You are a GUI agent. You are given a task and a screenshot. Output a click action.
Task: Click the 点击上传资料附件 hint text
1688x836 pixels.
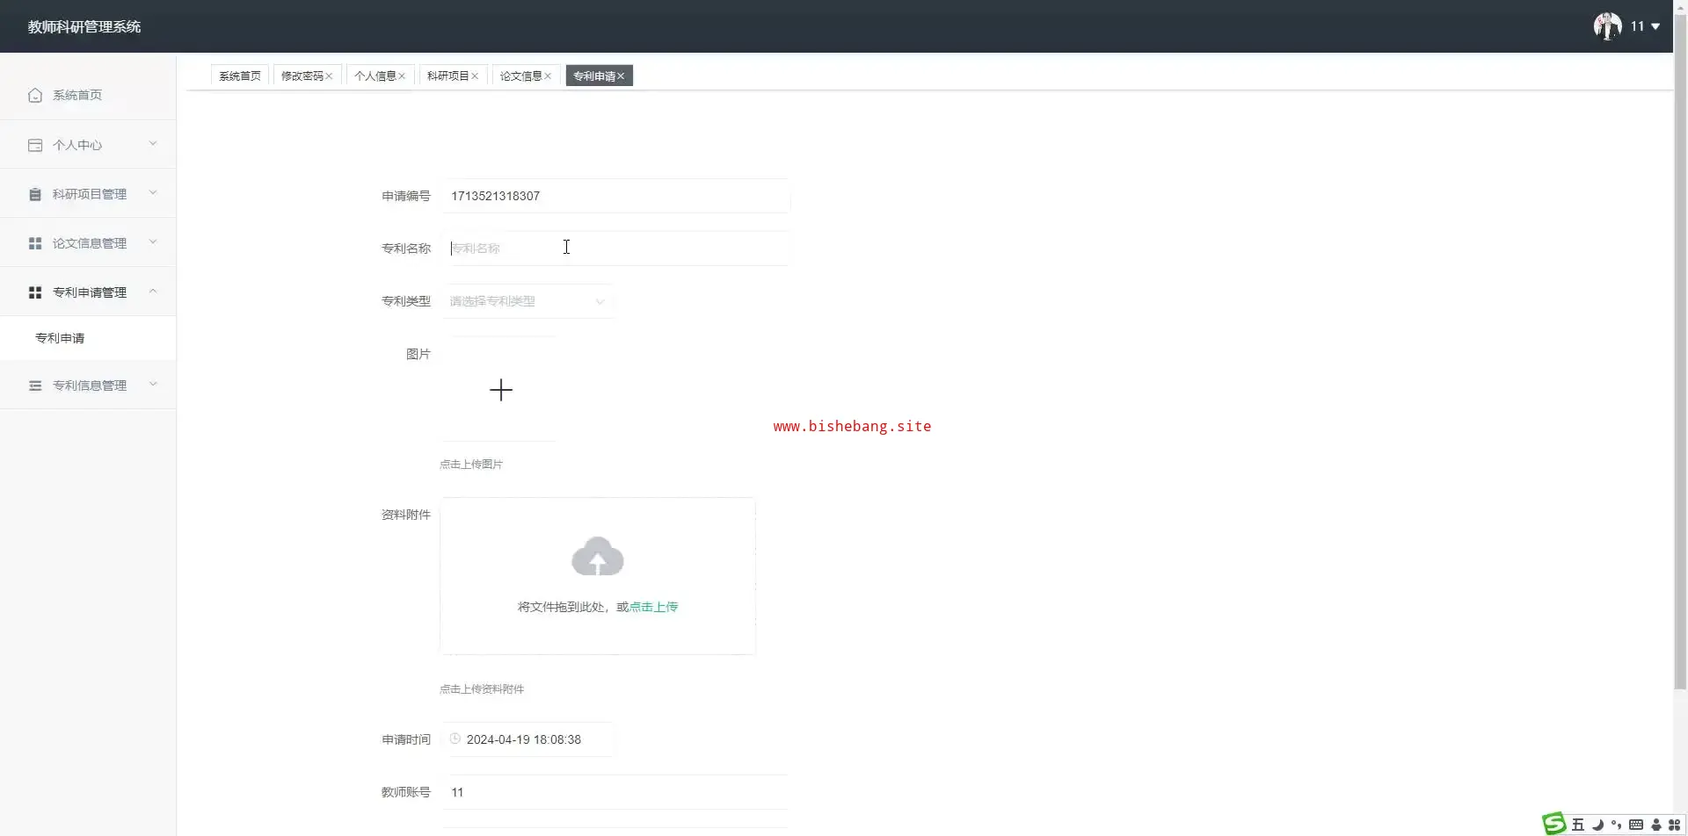tap(482, 689)
